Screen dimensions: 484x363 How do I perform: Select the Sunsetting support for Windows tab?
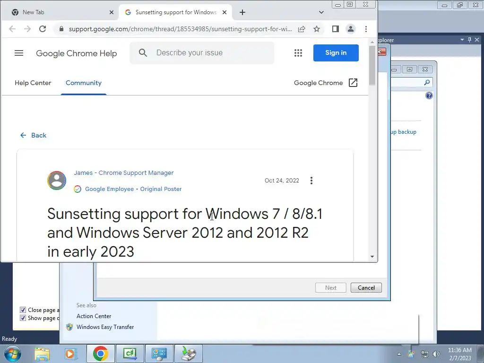[176, 12]
